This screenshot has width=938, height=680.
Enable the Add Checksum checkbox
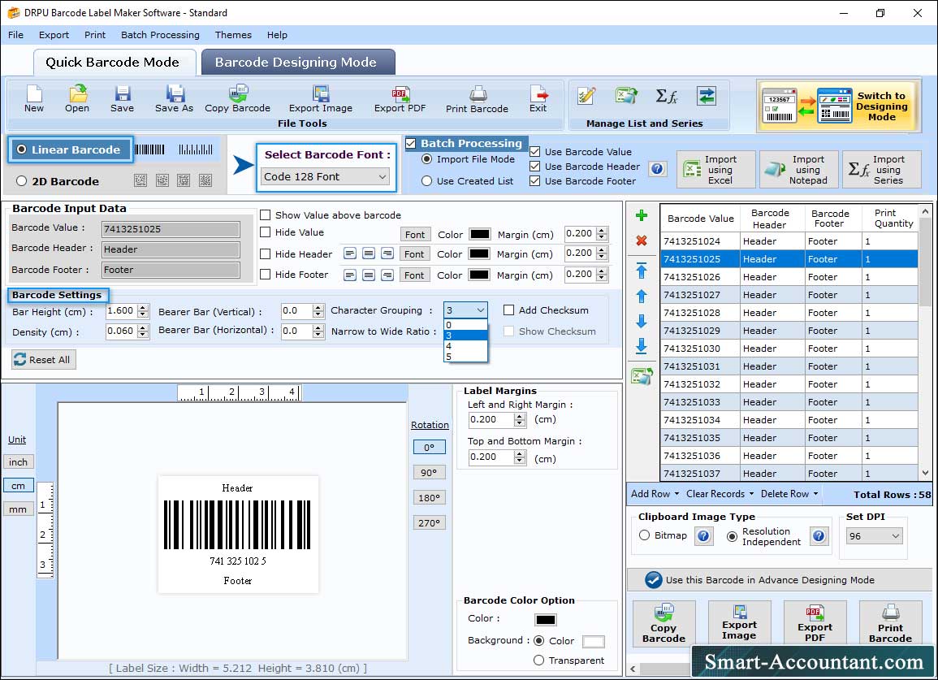pos(508,310)
